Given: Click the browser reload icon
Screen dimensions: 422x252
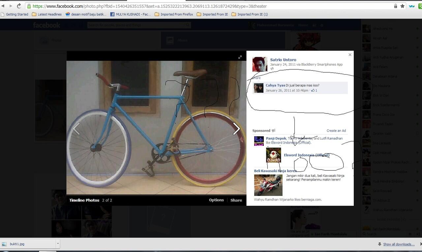Looking at the screenshot, I should point(19,6).
